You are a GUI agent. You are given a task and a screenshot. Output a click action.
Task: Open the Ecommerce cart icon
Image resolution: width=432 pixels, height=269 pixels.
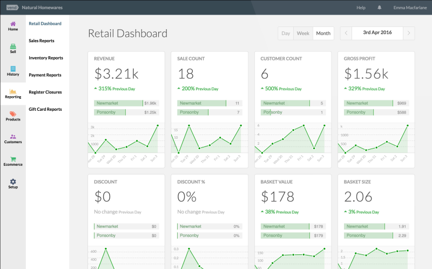pos(13,161)
